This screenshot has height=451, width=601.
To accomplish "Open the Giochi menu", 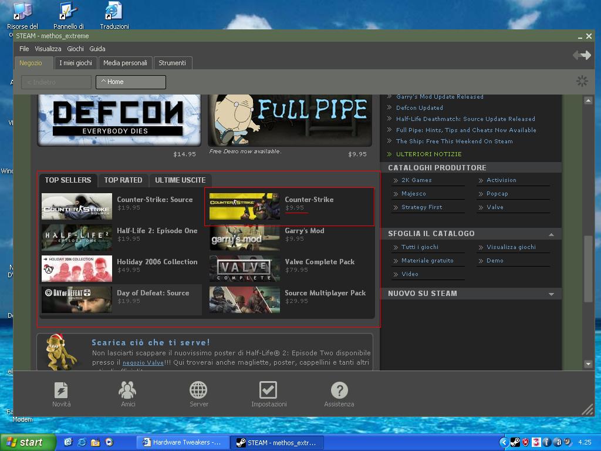I will (75, 49).
